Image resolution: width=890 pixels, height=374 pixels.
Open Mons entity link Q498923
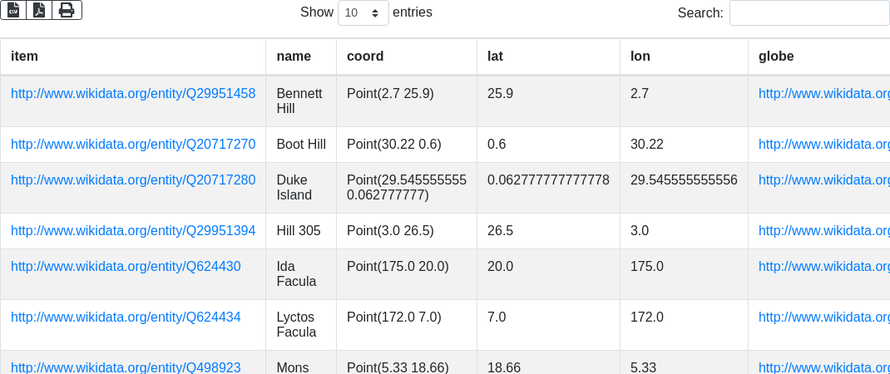tap(126, 367)
